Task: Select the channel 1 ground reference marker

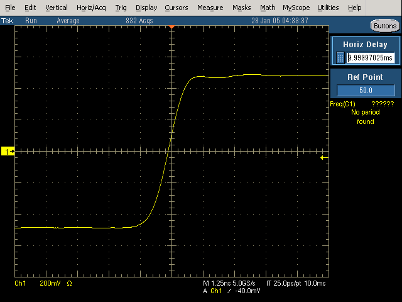Action: point(8,152)
